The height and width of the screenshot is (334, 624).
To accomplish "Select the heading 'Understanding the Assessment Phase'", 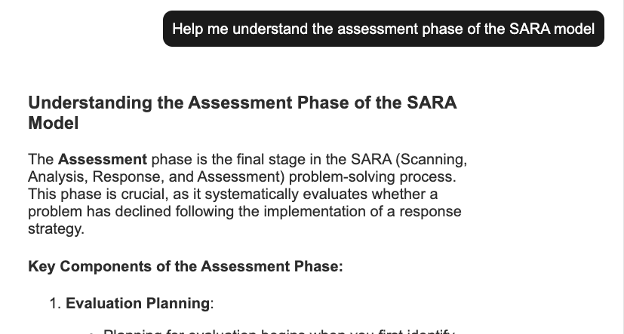I will (242, 113).
